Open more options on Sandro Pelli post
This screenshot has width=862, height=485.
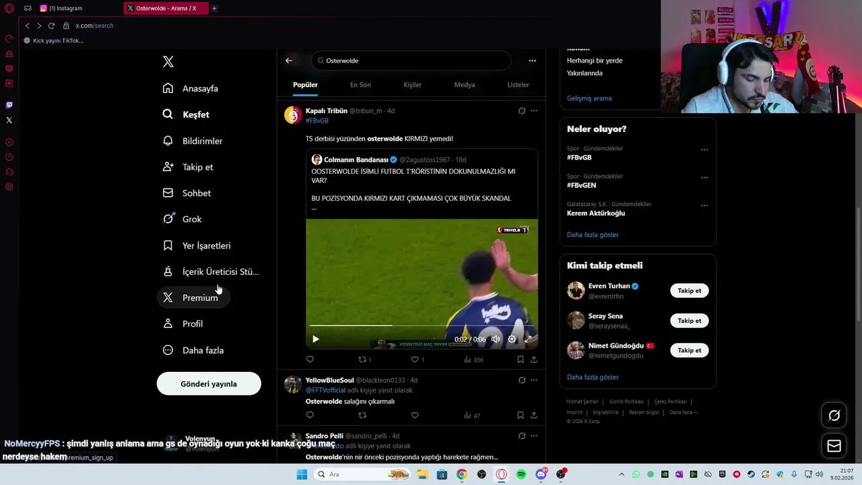[x=534, y=436]
